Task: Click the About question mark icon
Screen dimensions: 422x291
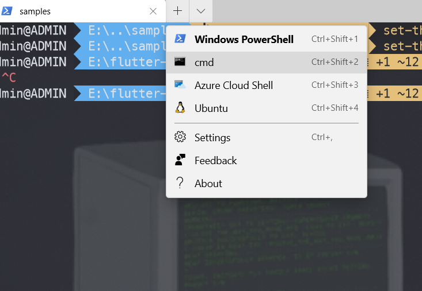Action: tap(180, 183)
